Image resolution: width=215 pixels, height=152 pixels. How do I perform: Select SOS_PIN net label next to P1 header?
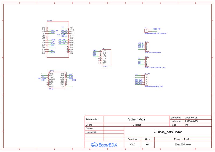tap(157, 29)
